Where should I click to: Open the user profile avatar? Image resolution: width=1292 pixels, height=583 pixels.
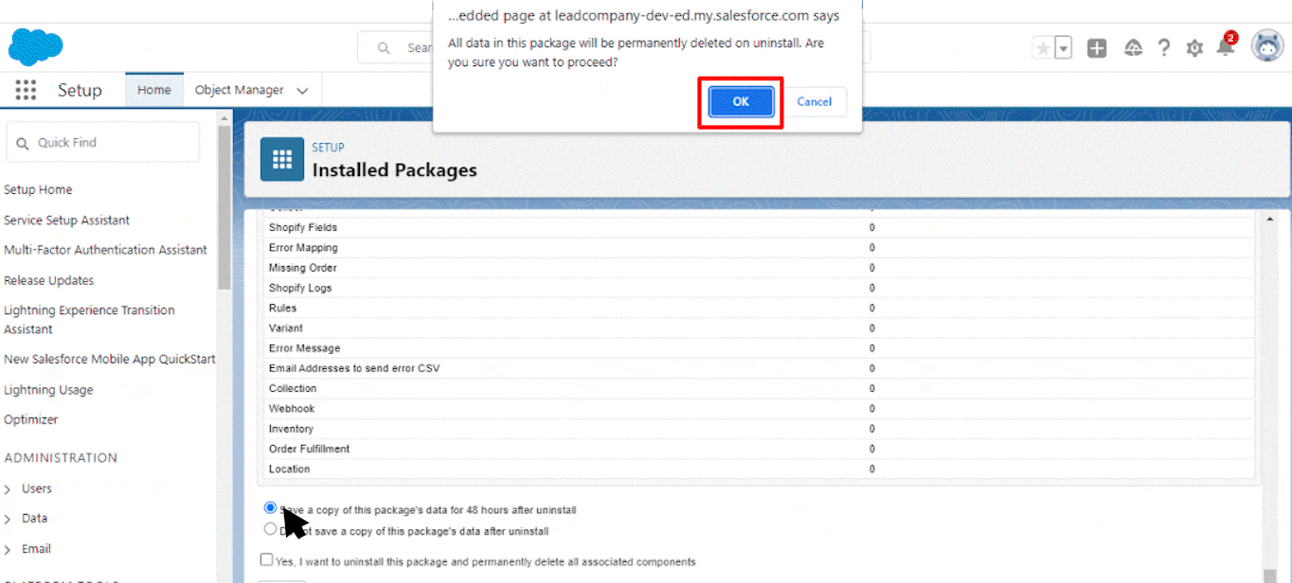point(1267,46)
